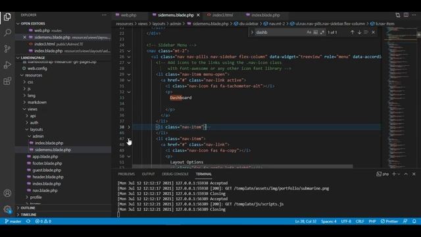Image resolution: width=421 pixels, height=237 pixels.
Task: Open web.config in the file tree
Action: pyautogui.click(x=37, y=68)
